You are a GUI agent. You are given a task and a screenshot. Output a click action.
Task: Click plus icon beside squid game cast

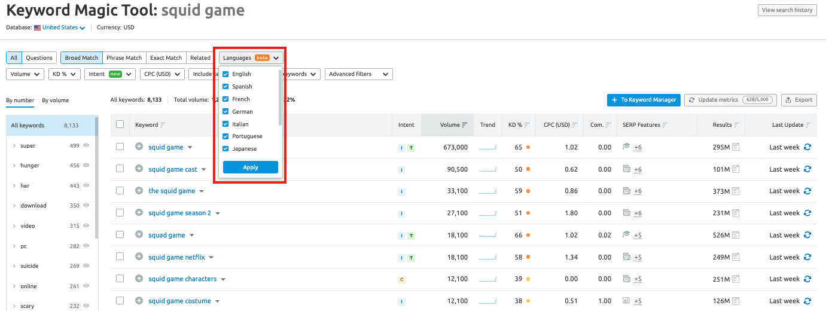139,169
